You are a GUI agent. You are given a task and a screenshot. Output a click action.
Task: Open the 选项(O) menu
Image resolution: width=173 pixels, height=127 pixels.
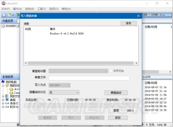coord(54,9)
